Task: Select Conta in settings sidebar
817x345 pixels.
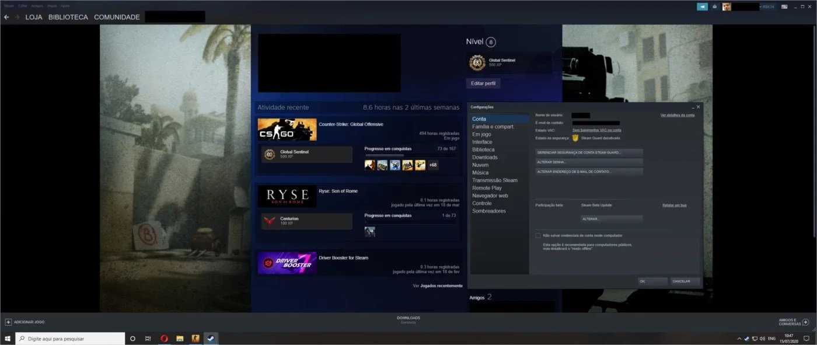Action: 500,119
